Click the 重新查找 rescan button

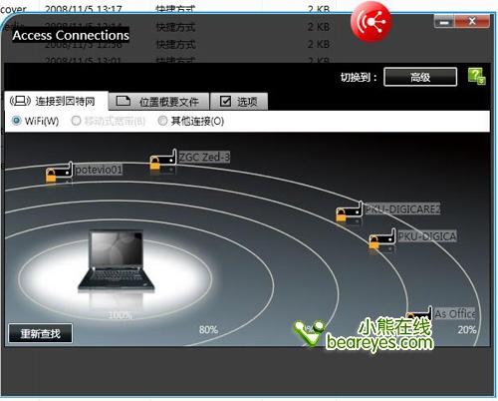[x=40, y=333]
